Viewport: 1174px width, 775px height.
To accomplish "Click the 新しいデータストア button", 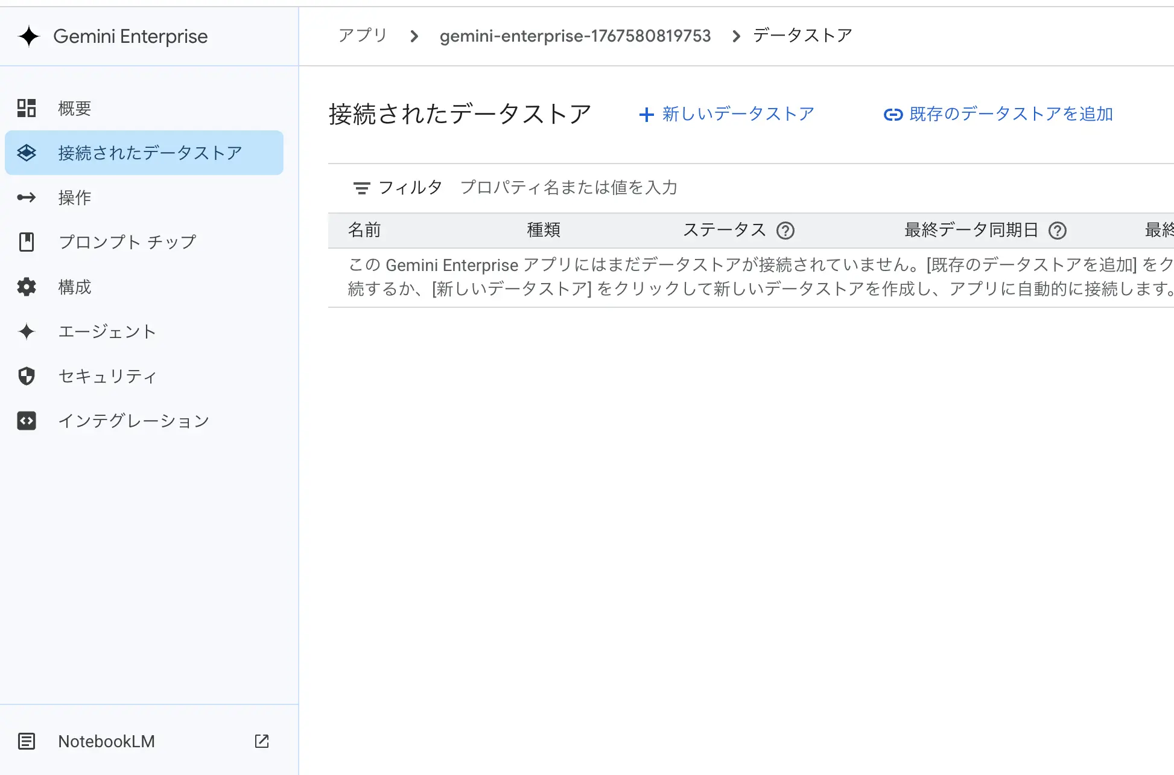I will click(x=727, y=114).
